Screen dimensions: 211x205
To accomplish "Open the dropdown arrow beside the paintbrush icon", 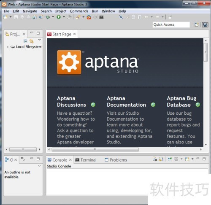I will point(84,17).
